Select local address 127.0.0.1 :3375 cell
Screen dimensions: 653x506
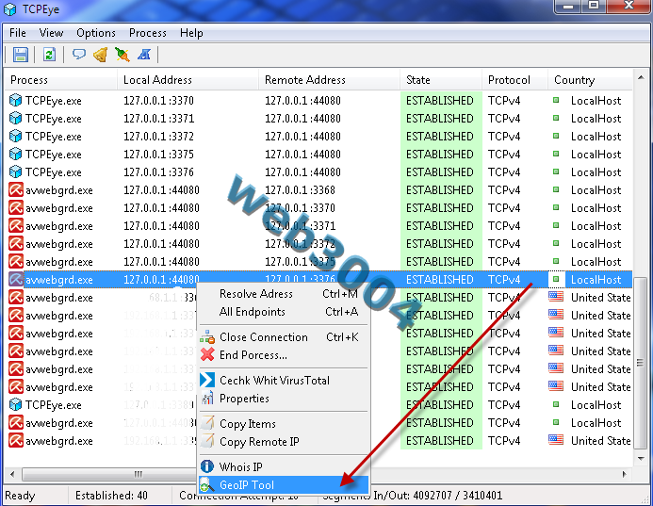pyautogui.click(x=158, y=155)
